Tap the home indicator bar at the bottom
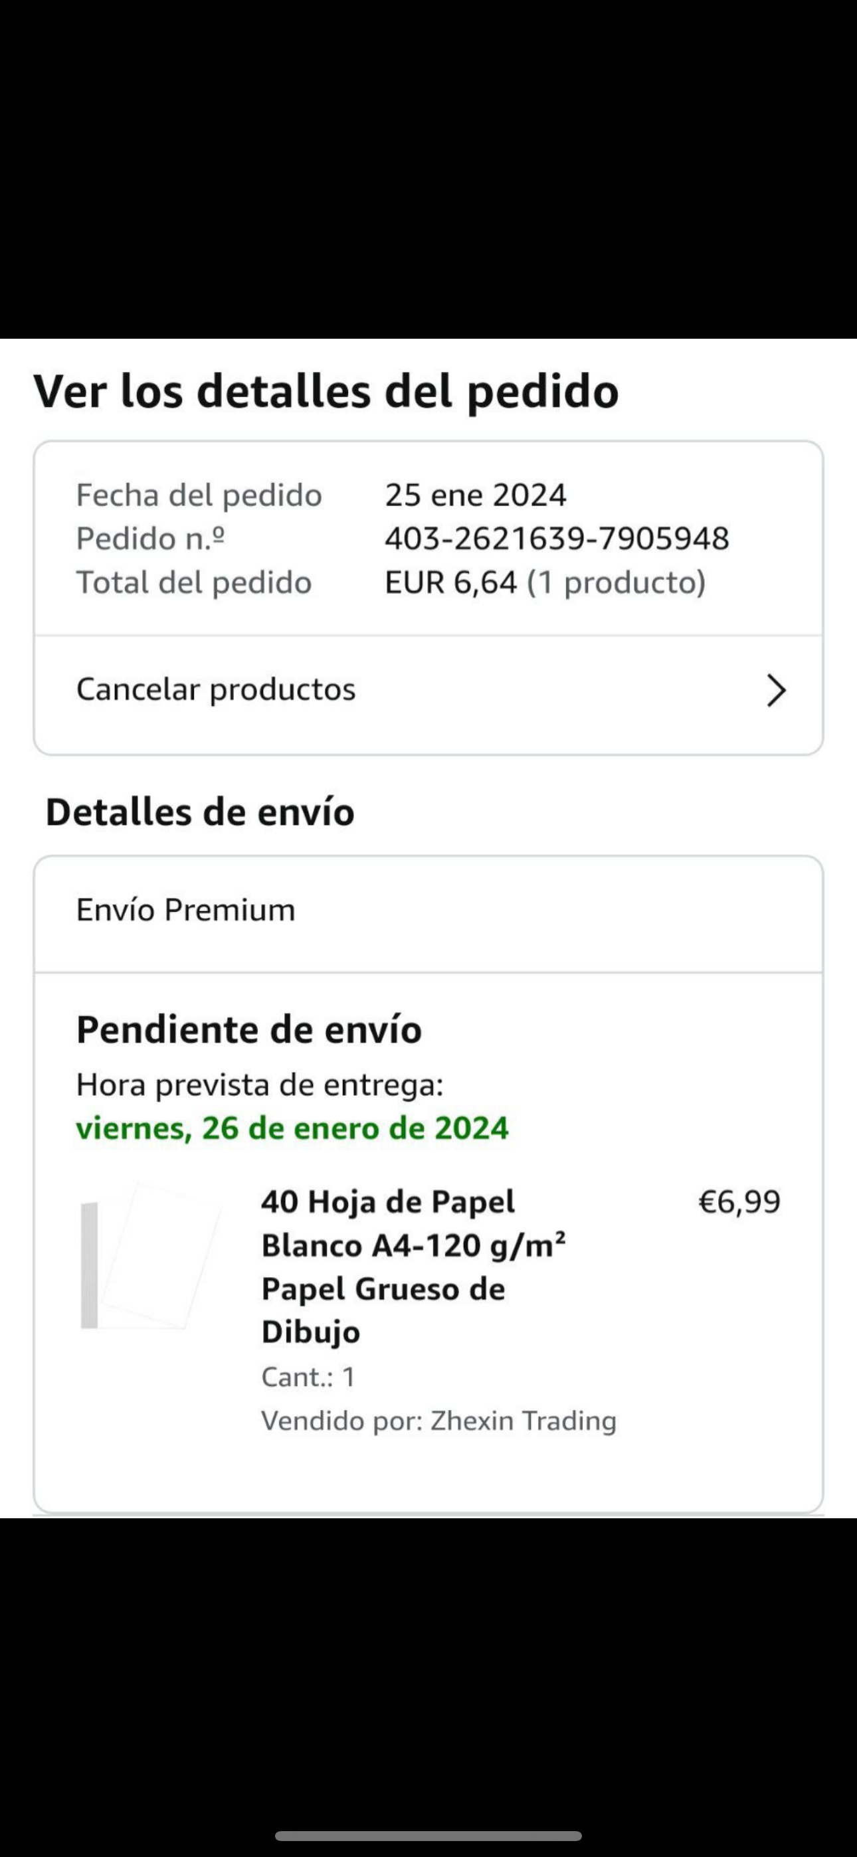Viewport: 857px width, 1857px height. (428, 1835)
